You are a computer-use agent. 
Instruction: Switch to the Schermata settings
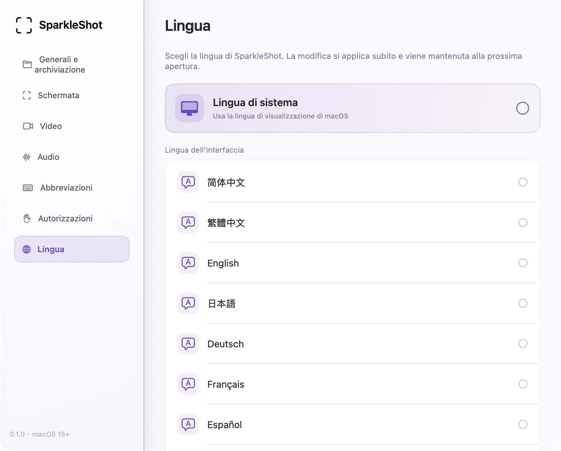(72, 95)
